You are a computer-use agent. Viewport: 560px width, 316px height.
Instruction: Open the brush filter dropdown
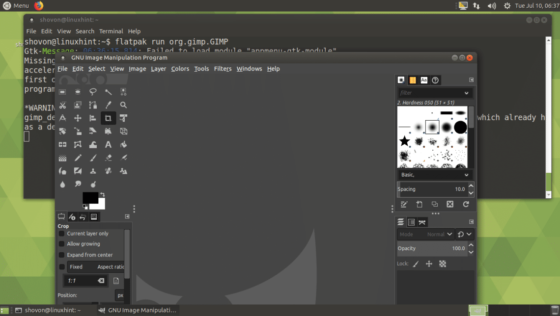(467, 93)
